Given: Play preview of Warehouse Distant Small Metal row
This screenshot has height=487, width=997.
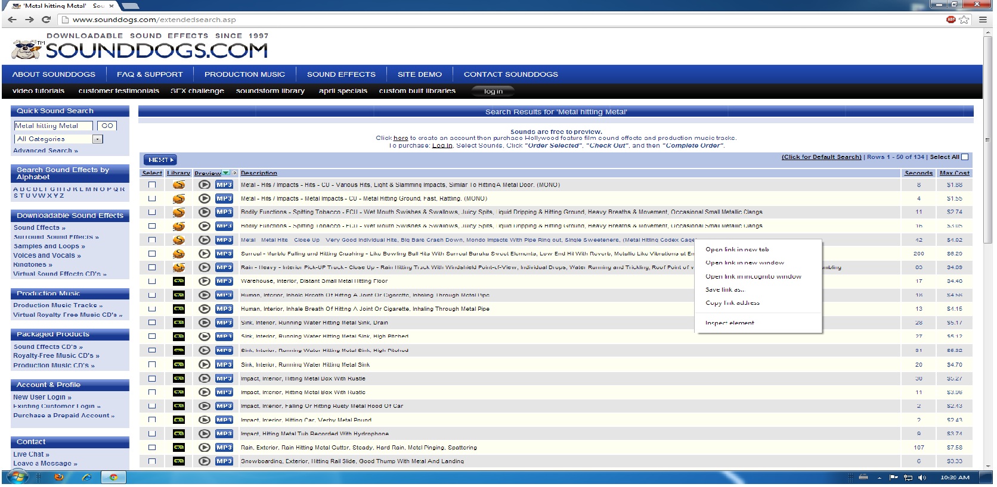Looking at the screenshot, I should tap(205, 281).
